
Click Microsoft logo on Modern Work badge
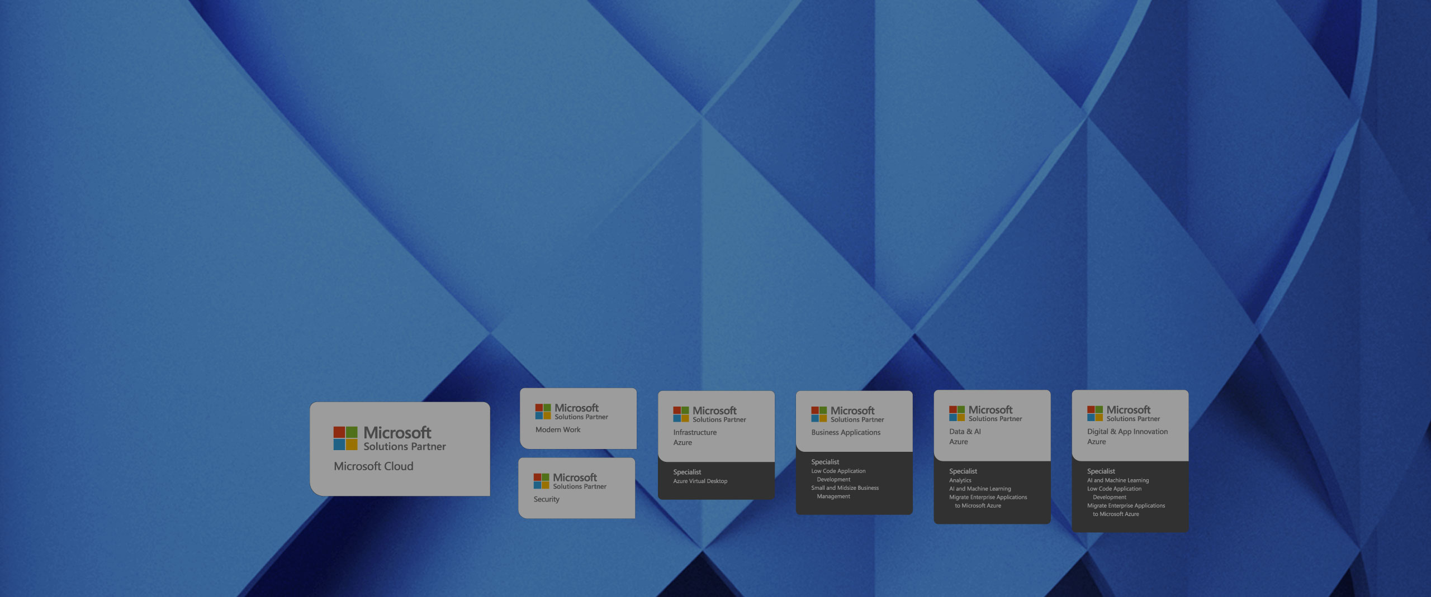[x=543, y=412]
